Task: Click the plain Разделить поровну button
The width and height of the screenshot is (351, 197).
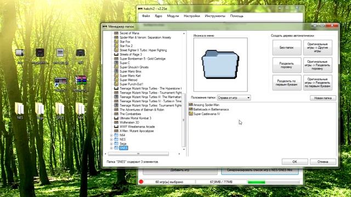Action: 287,65
